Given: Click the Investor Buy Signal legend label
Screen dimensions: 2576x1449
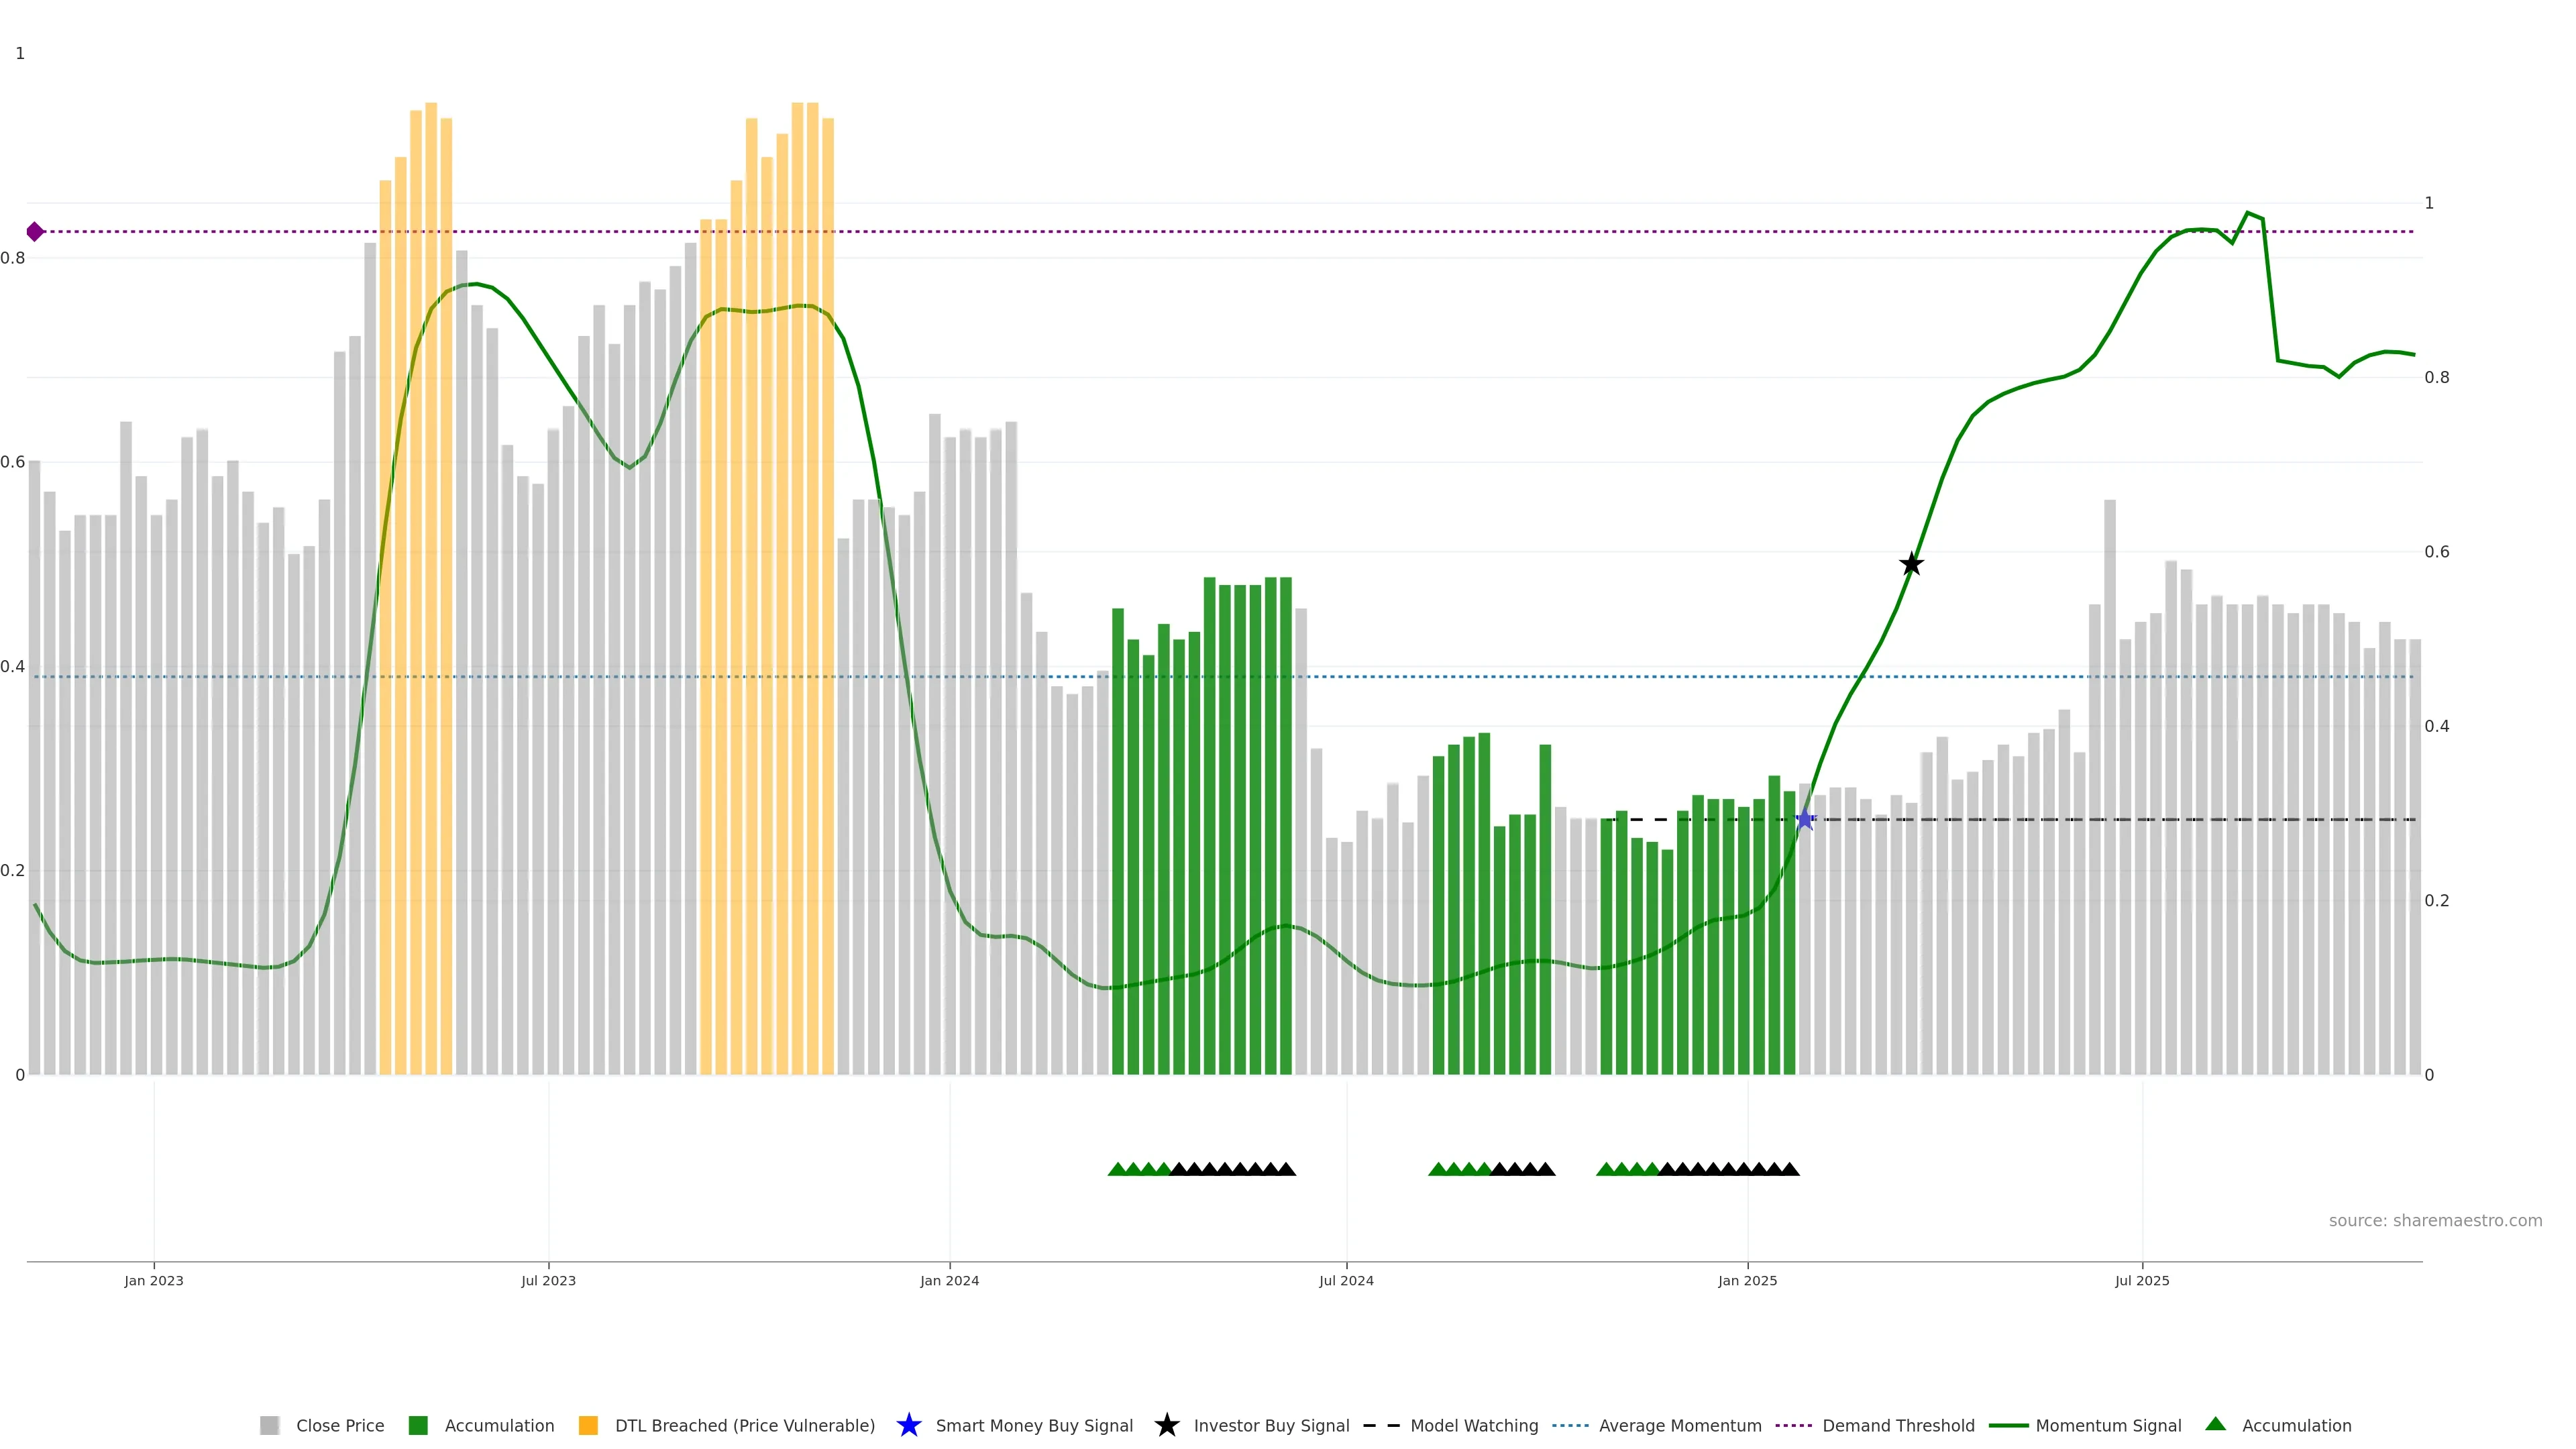Looking at the screenshot, I should coord(1271,1425).
